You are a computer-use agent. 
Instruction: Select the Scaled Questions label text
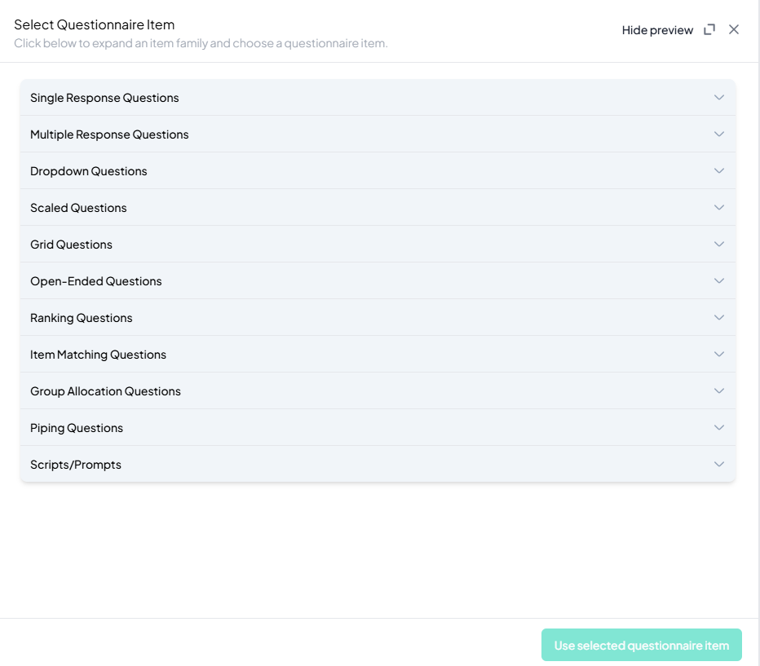coord(78,208)
